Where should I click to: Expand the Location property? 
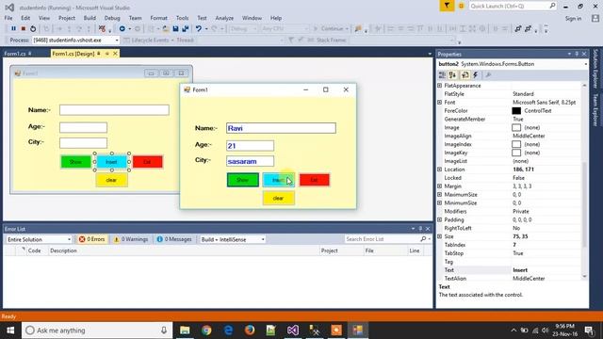[440, 169]
